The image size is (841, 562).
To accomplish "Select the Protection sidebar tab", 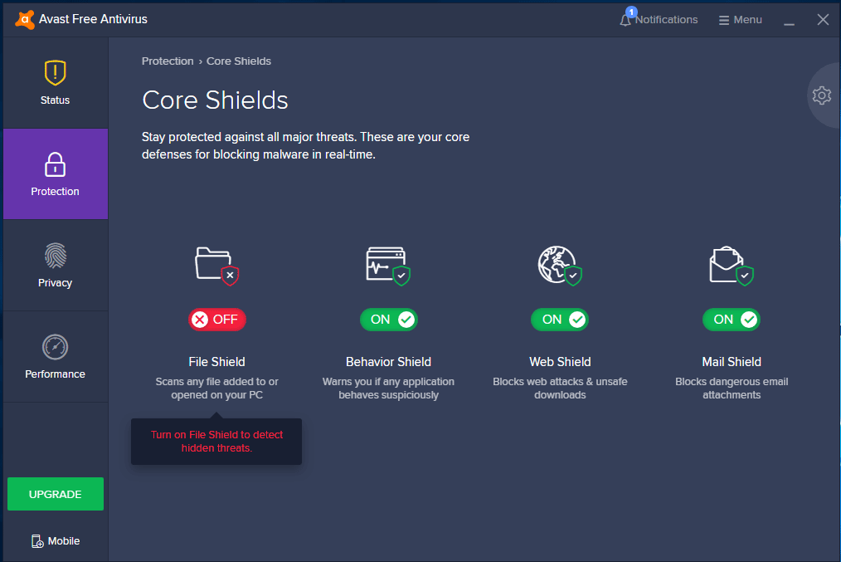I will (56, 174).
